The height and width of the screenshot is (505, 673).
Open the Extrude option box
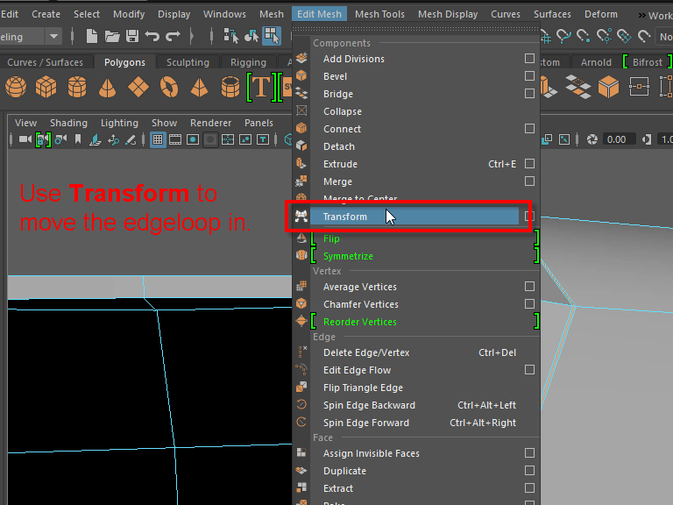(x=529, y=164)
